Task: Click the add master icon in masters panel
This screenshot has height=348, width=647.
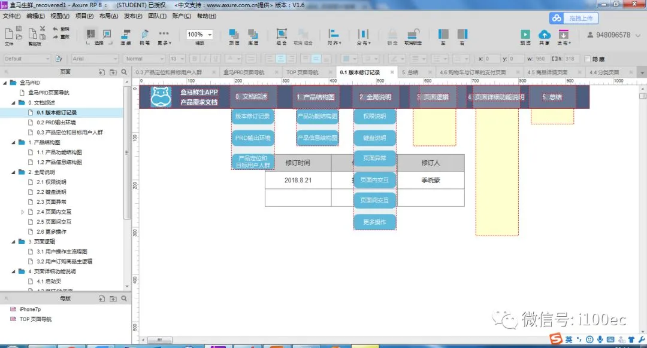Action: coord(102,298)
